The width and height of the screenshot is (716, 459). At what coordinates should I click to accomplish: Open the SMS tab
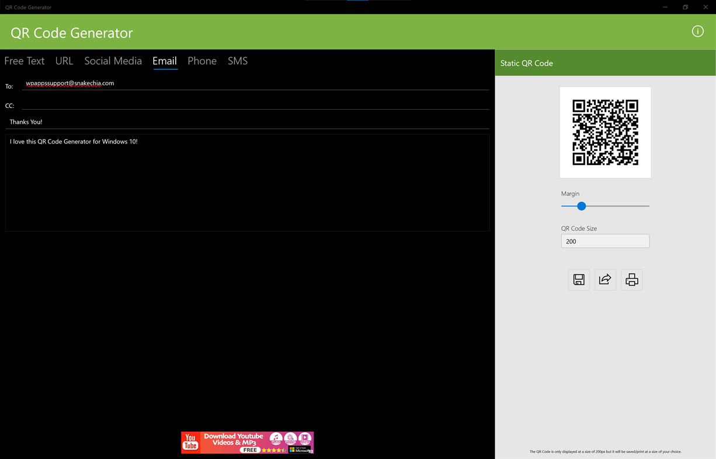237,61
